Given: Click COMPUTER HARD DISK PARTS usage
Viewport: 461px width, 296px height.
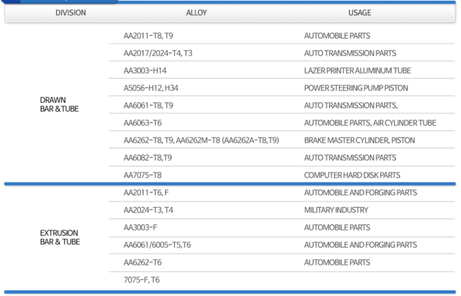Looking at the screenshot, I should pos(352,175).
